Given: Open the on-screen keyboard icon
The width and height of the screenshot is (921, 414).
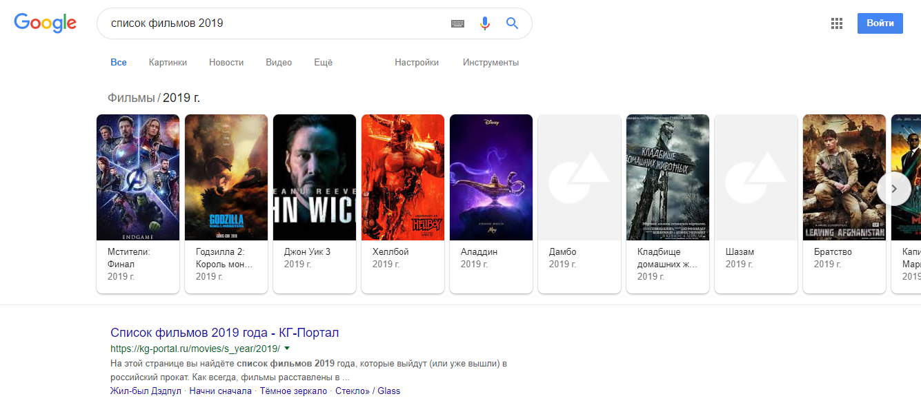Looking at the screenshot, I should [458, 23].
